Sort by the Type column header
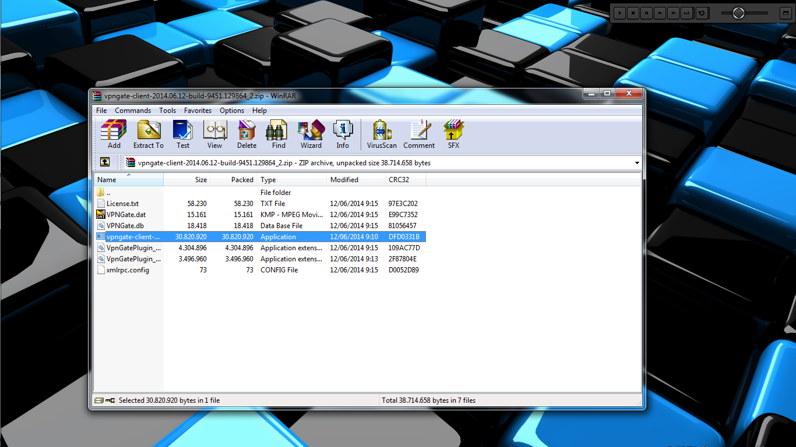The image size is (796, 447). 292,180
